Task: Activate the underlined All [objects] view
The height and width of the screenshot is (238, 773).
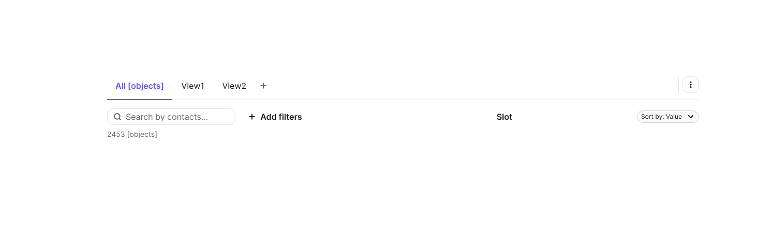Action: click(140, 86)
